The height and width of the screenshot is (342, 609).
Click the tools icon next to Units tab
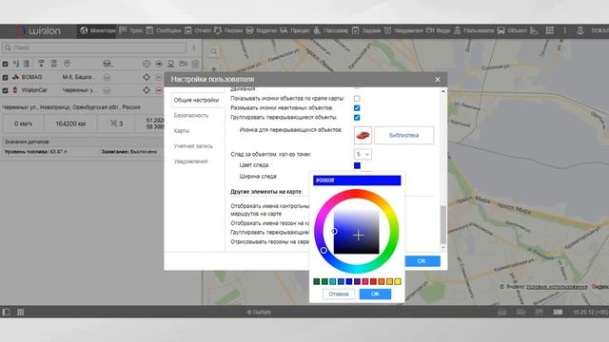tap(534, 30)
